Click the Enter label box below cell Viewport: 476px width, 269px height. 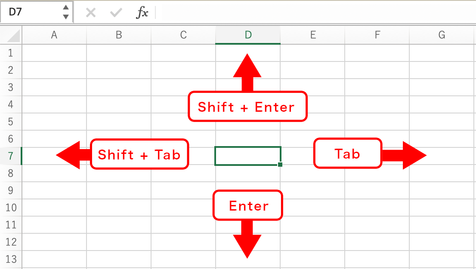tap(248, 205)
